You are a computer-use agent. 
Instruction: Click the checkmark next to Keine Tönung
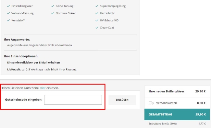click(x=53, y=6)
